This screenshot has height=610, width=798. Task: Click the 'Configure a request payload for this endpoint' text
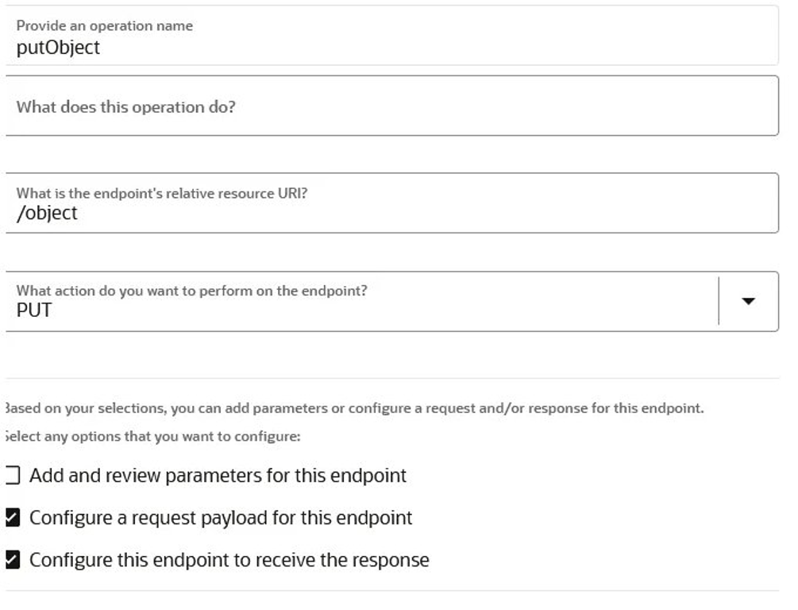tap(221, 518)
